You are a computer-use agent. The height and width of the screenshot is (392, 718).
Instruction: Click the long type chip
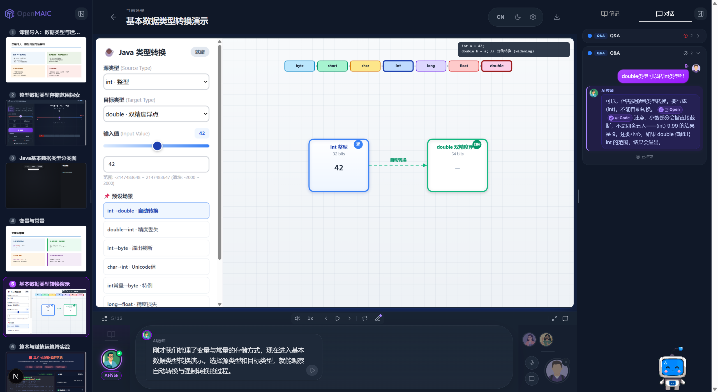click(431, 66)
